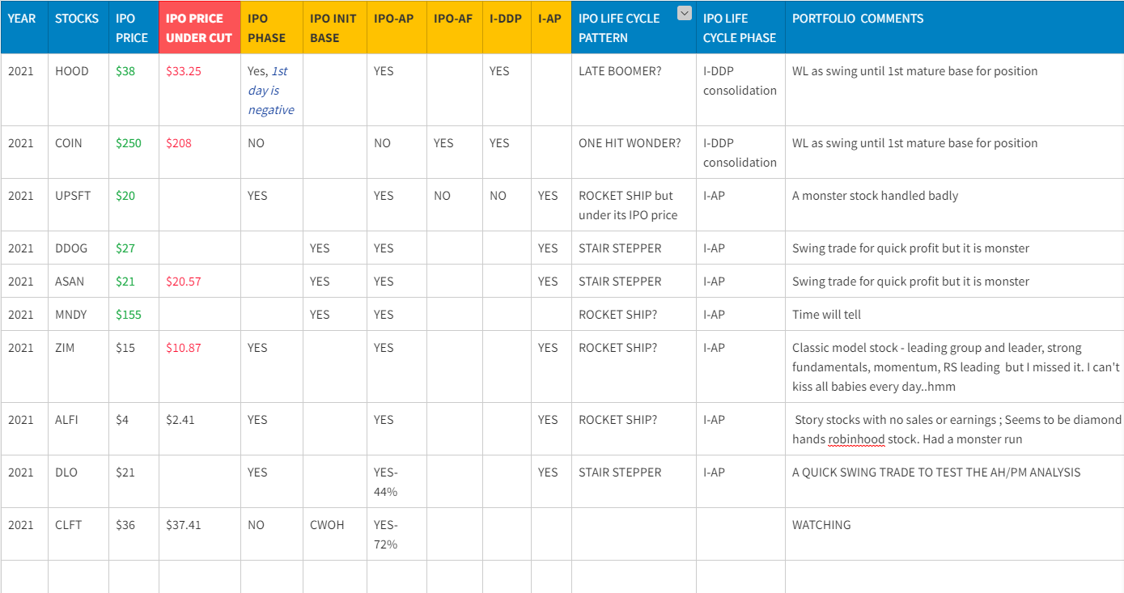Click "A monster stock handled badly" comment
The height and width of the screenshot is (593, 1124).
pyautogui.click(x=875, y=196)
